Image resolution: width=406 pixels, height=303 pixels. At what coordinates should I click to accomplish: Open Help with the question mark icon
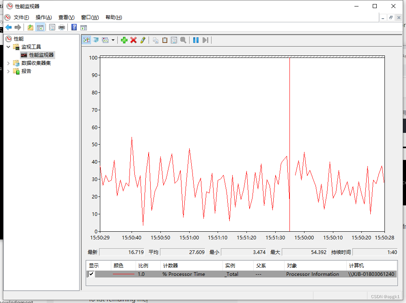(74, 27)
